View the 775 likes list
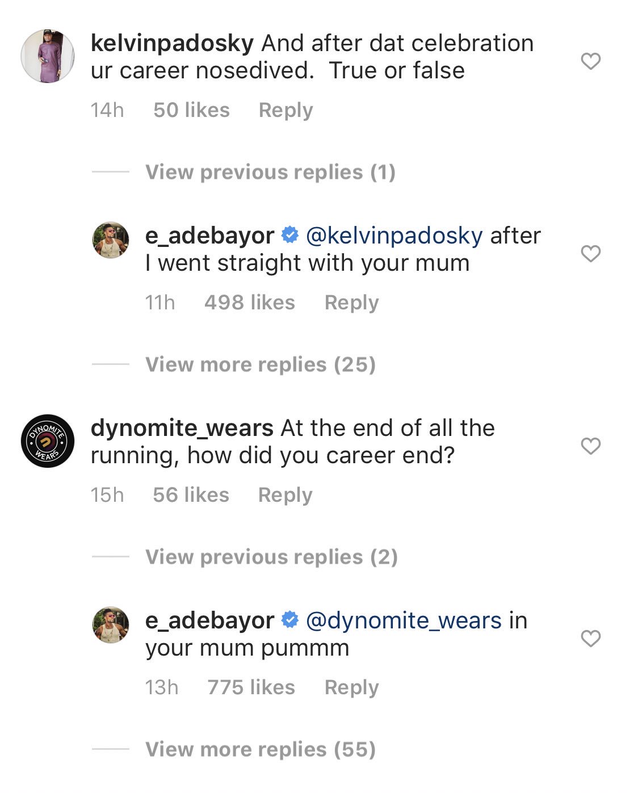This screenshot has width=638, height=793. pyautogui.click(x=251, y=687)
